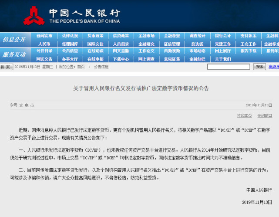Open the 意见征集 menu item
The image size is (279, 217).
click(x=172, y=59)
